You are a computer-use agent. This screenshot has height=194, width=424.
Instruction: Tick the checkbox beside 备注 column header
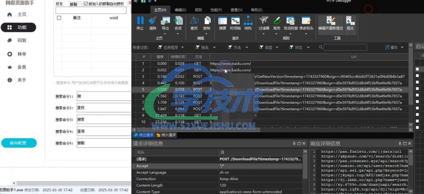(x=59, y=18)
